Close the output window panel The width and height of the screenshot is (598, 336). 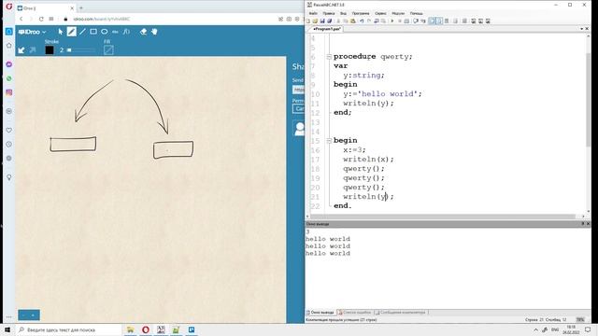(x=588, y=224)
